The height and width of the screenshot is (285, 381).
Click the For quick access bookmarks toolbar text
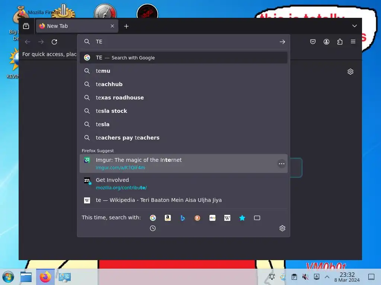click(49, 54)
